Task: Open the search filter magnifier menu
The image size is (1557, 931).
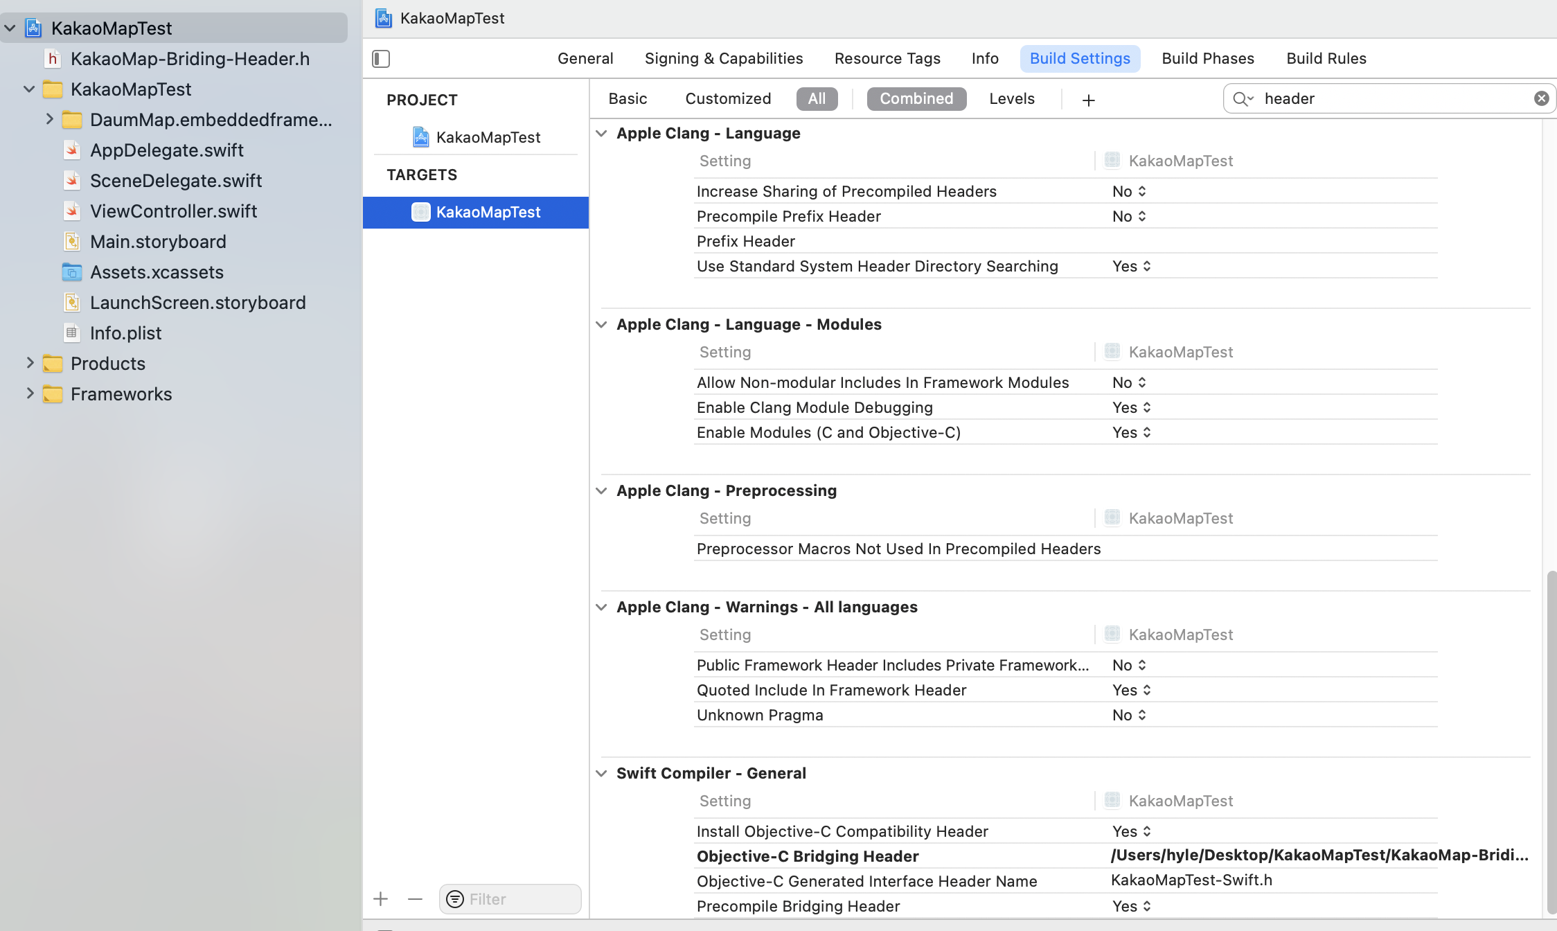Action: (1243, 98)
